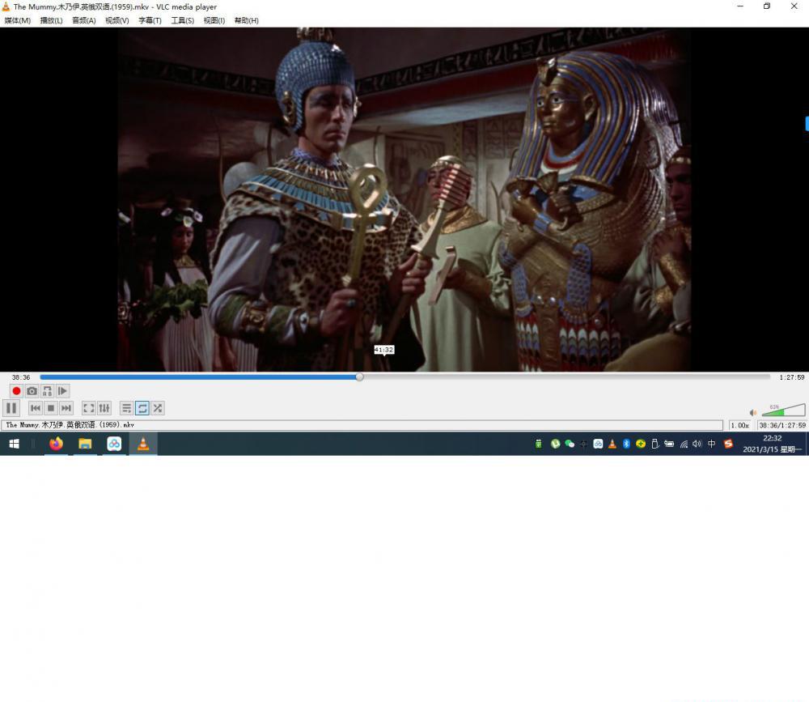Image resolution: width=809 pixels, height=702 pixels.
Task: Click the VLC cone tray icon
Action: (612, 444)
